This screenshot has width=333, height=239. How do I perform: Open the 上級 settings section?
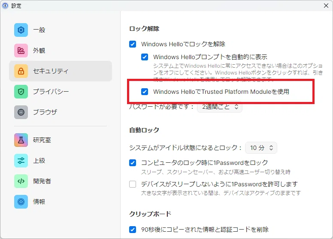point(61,160)
